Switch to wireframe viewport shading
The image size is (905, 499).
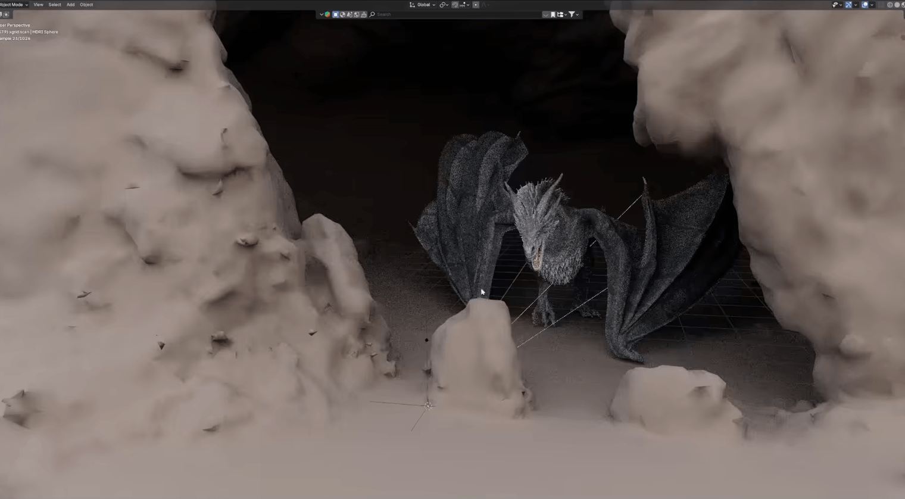890,5
